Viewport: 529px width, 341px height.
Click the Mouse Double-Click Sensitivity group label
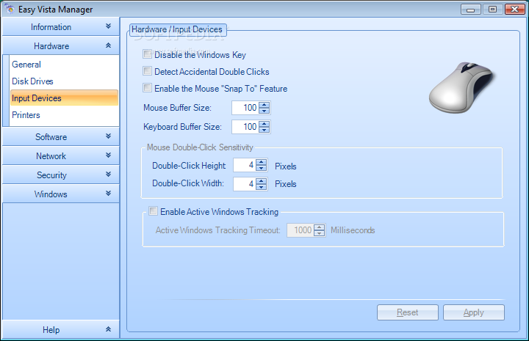(x=200, y=147)
